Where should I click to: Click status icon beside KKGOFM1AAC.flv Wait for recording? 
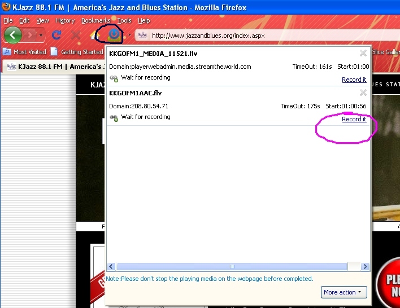click(x=114, y=118)
